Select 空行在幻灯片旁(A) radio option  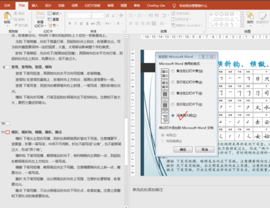coord(173,82)
